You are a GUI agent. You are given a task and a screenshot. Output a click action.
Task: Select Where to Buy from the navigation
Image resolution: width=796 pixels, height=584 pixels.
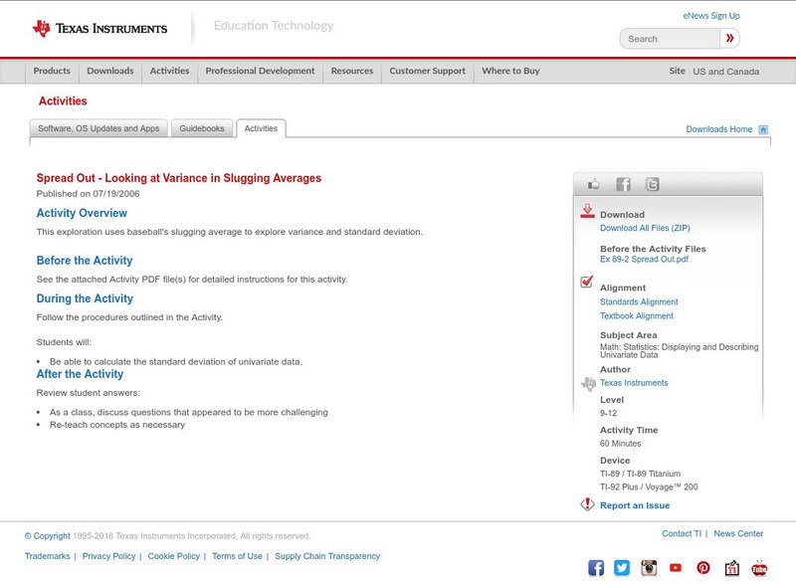(510, 71)
